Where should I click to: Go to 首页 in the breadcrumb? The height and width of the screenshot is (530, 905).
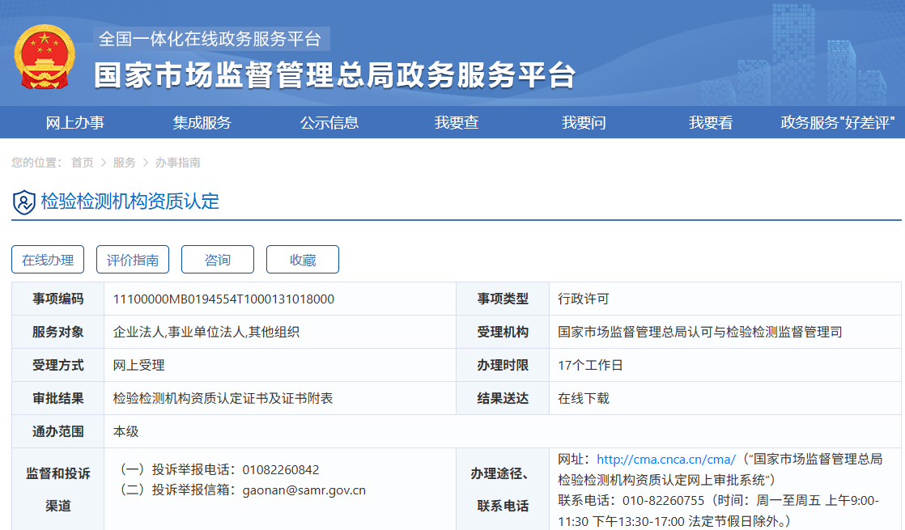coord(82,163)
